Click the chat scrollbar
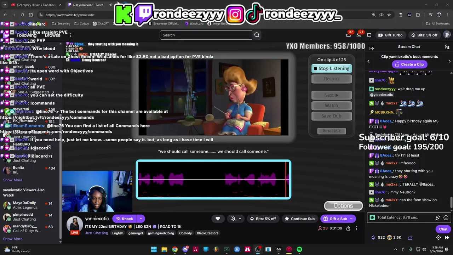Image resolution: width=453 pixels, height=255 pixels. pyautogui.click(x=451, y=203)
